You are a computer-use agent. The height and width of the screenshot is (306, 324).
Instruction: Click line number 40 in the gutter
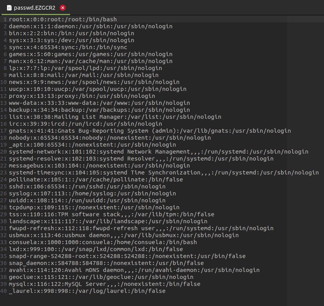[x=4, y=291]
